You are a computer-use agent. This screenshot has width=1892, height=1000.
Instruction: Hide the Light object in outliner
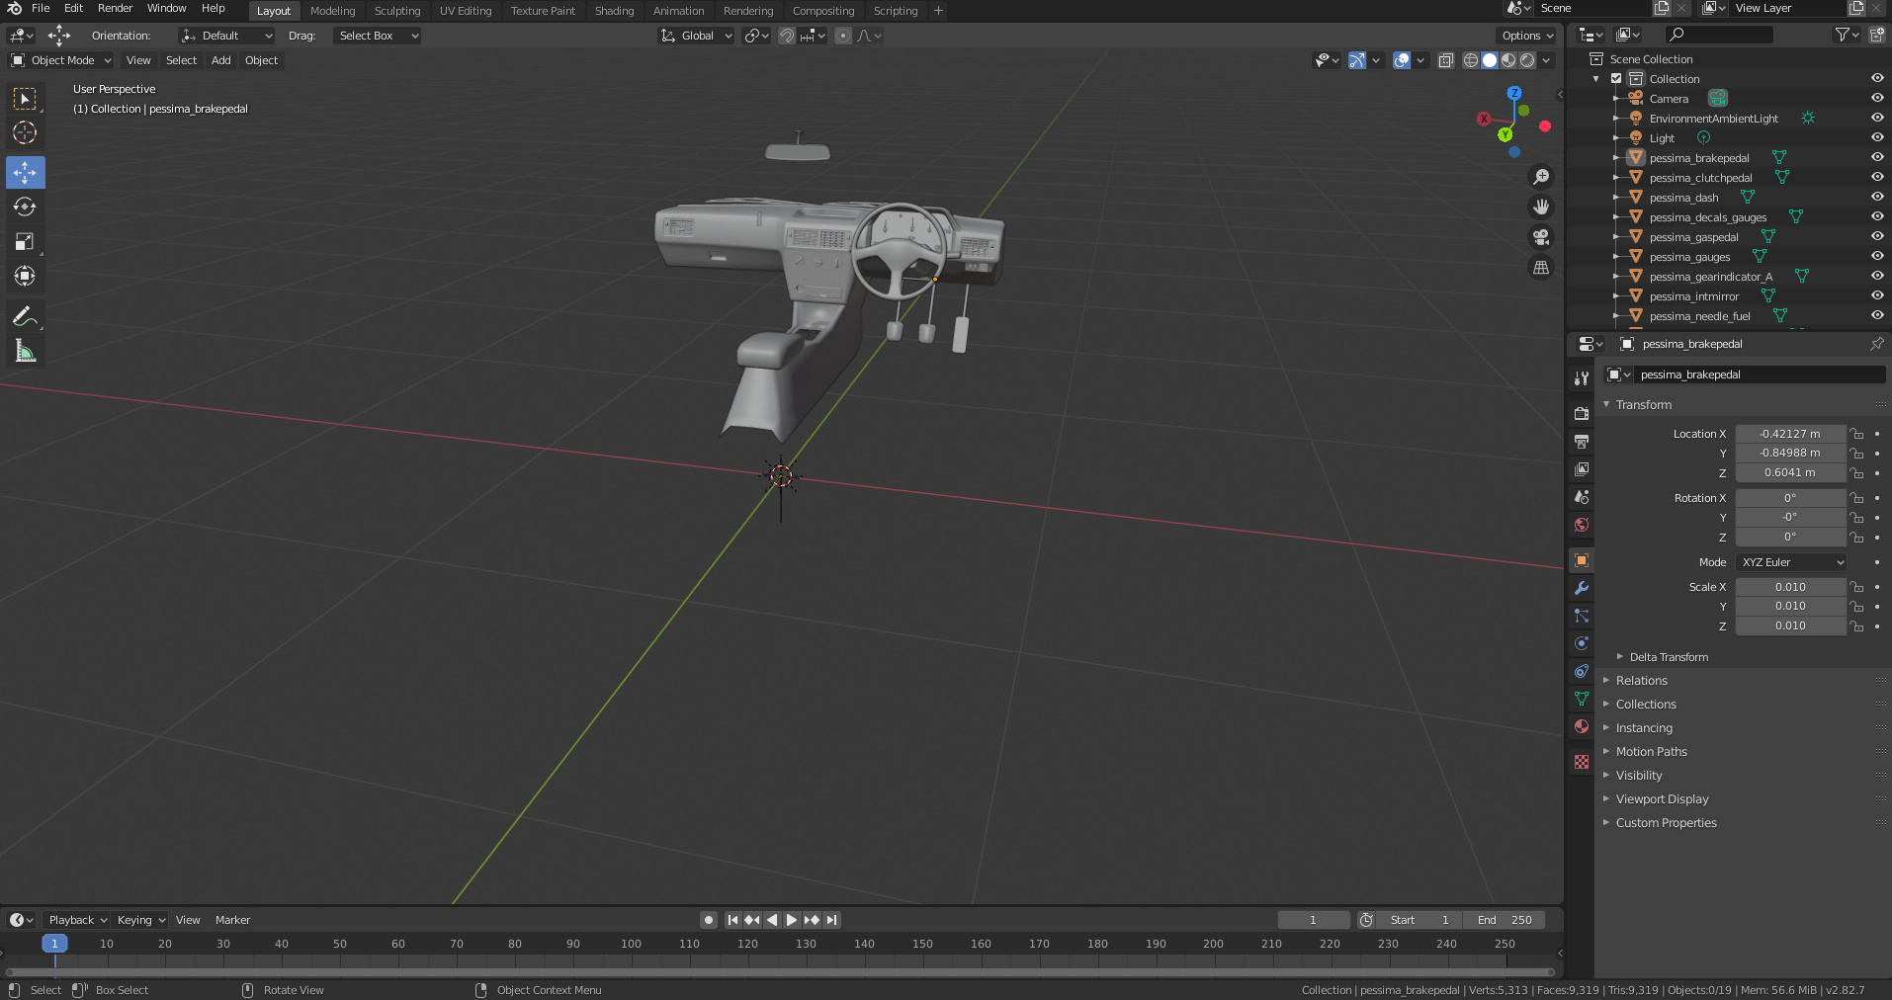(x=1876, y=137)
